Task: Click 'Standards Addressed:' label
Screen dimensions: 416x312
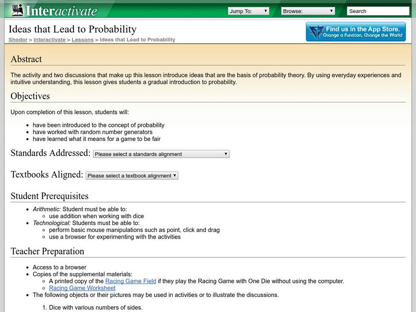Action: click(x=50, y=153)
